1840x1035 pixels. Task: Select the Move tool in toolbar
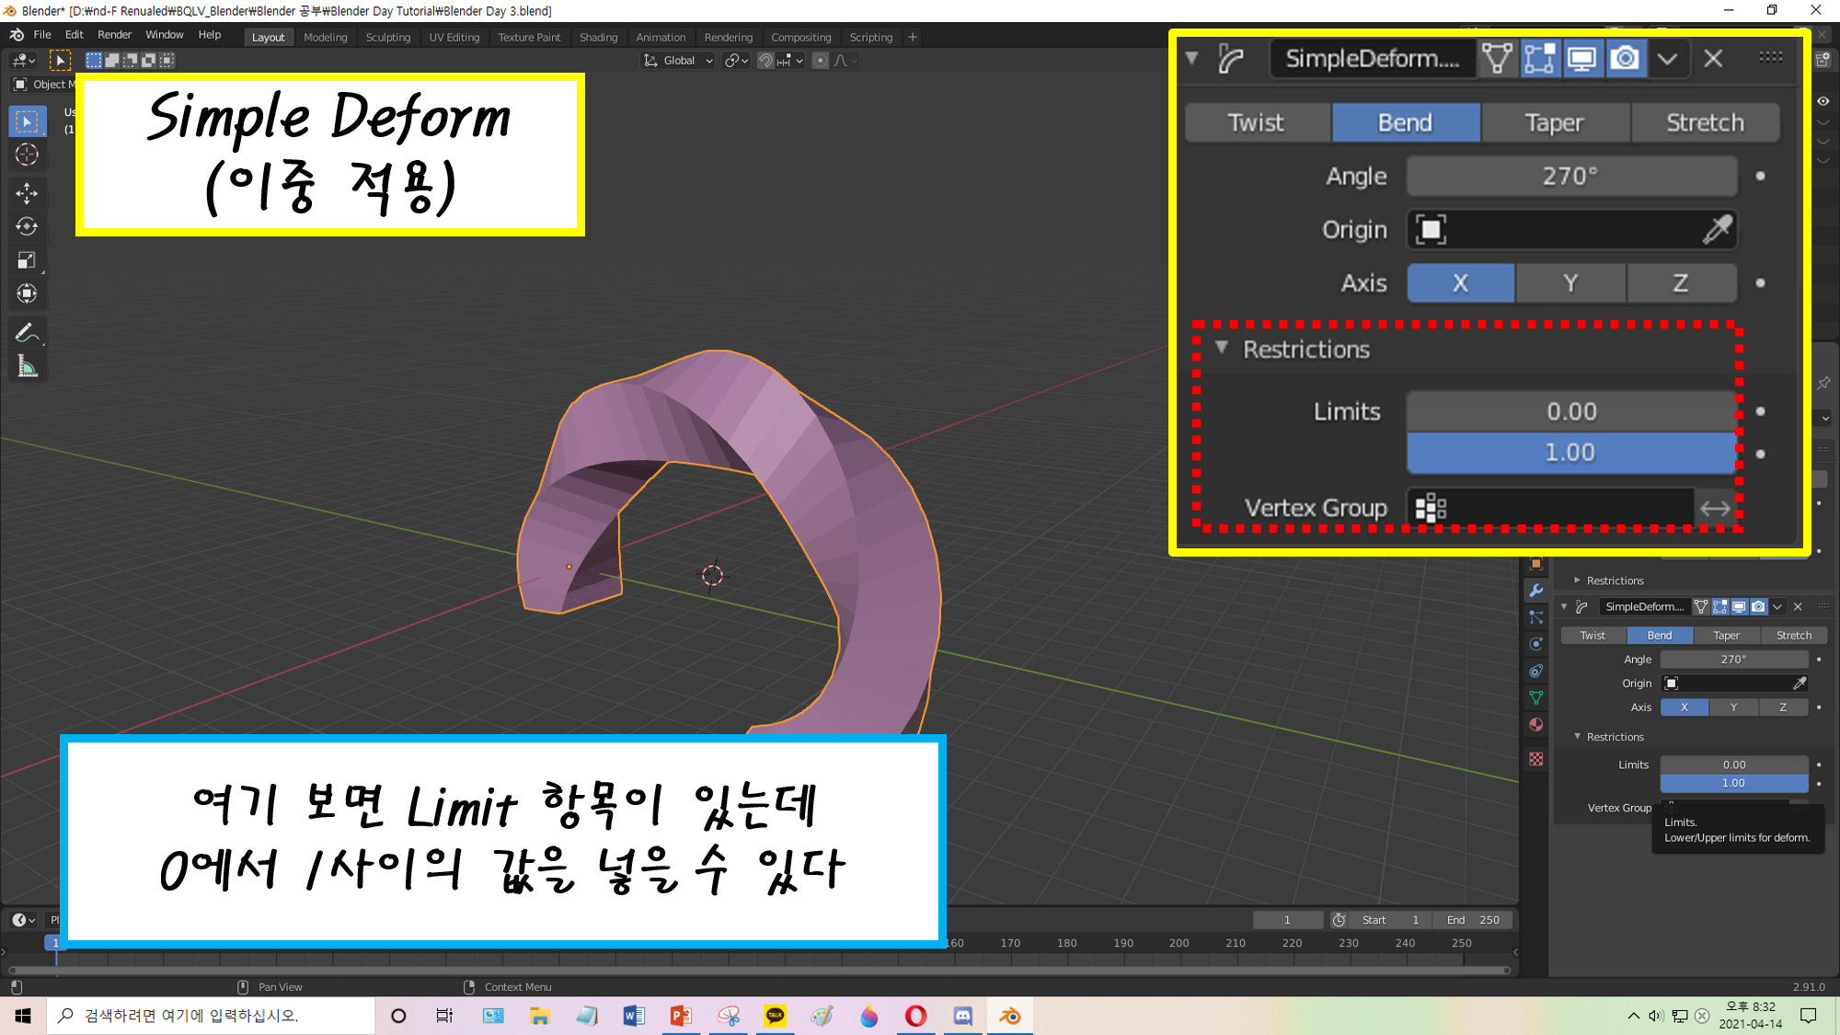[x=27, y=192]
